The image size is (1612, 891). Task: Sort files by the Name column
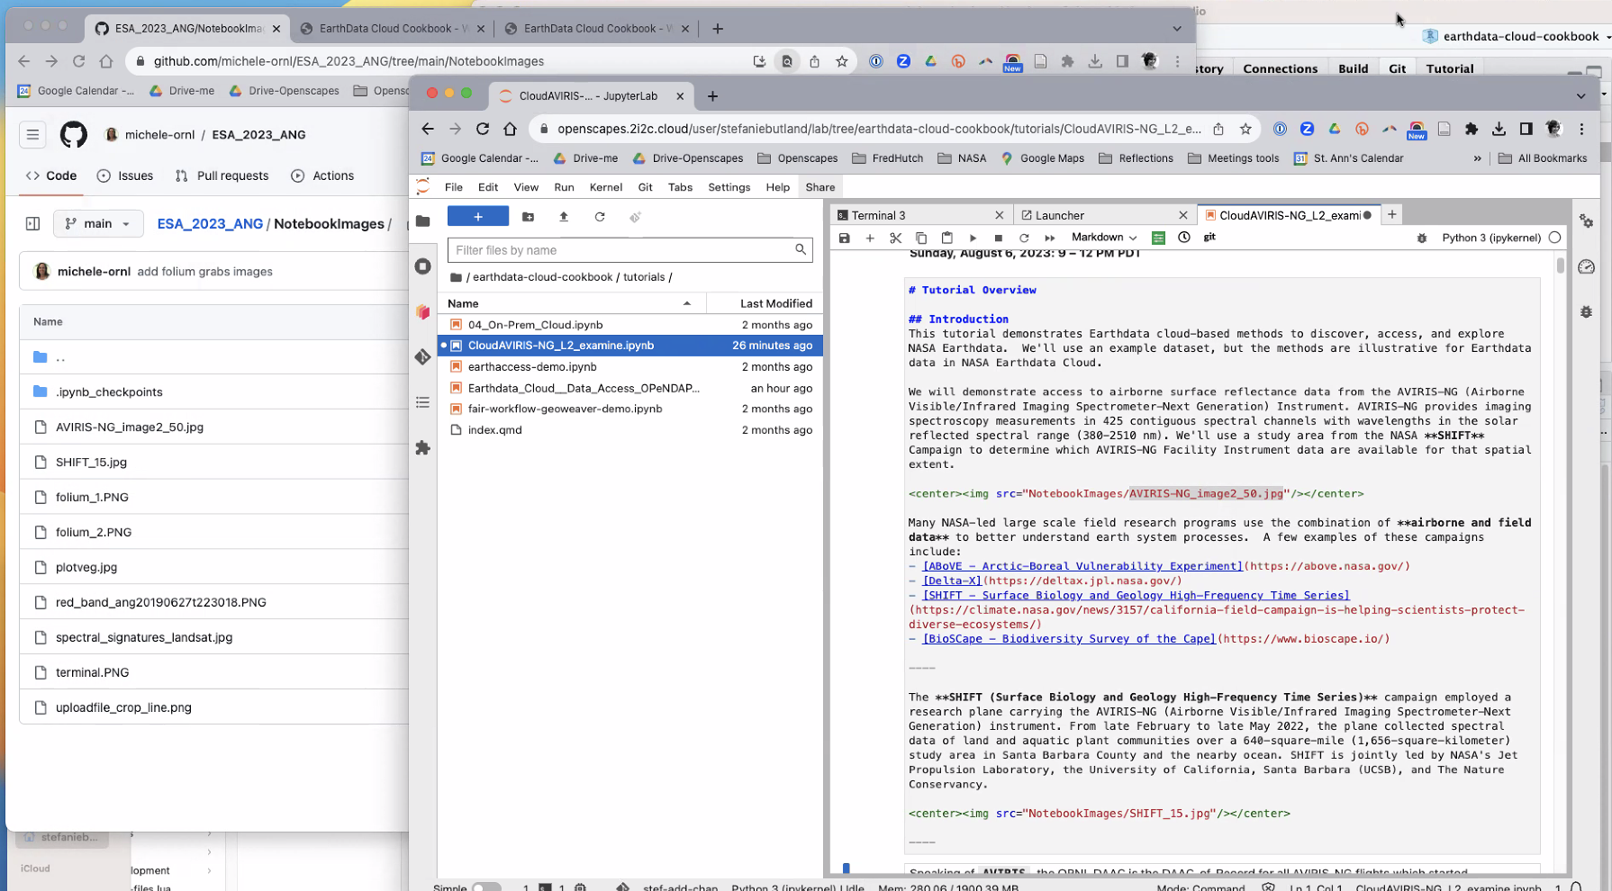click(463, 303)
